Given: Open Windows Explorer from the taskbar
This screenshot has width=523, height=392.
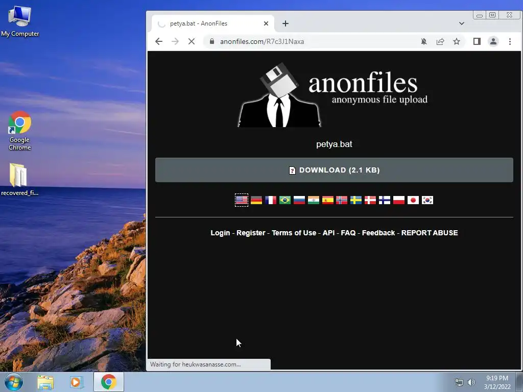Looking at the screenshot, I should 45,382.
